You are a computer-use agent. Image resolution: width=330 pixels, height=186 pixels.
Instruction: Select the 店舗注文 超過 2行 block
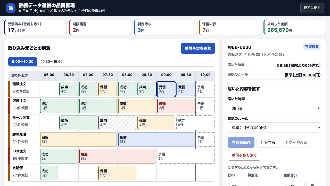pyautogui.click(x=176, y=106)
